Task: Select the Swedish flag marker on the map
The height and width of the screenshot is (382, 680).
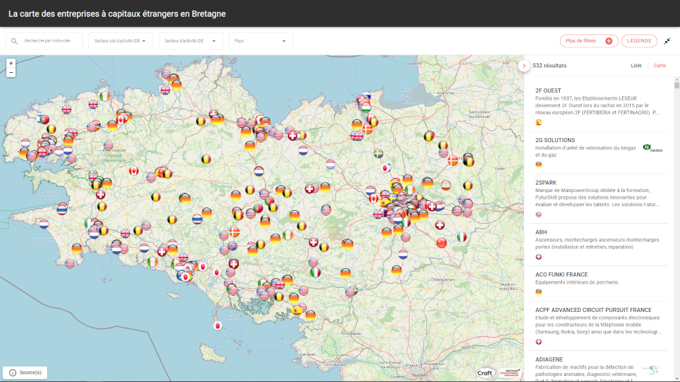Action: pos(378,154)
